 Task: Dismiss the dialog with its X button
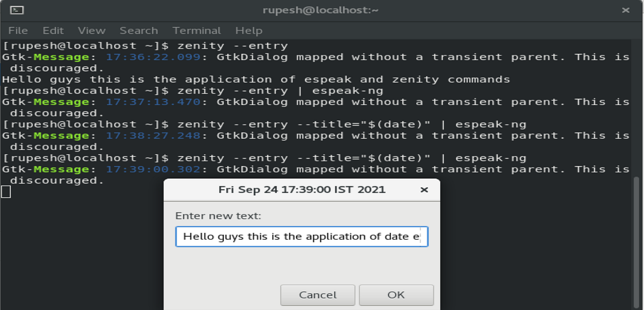[423, 189]
